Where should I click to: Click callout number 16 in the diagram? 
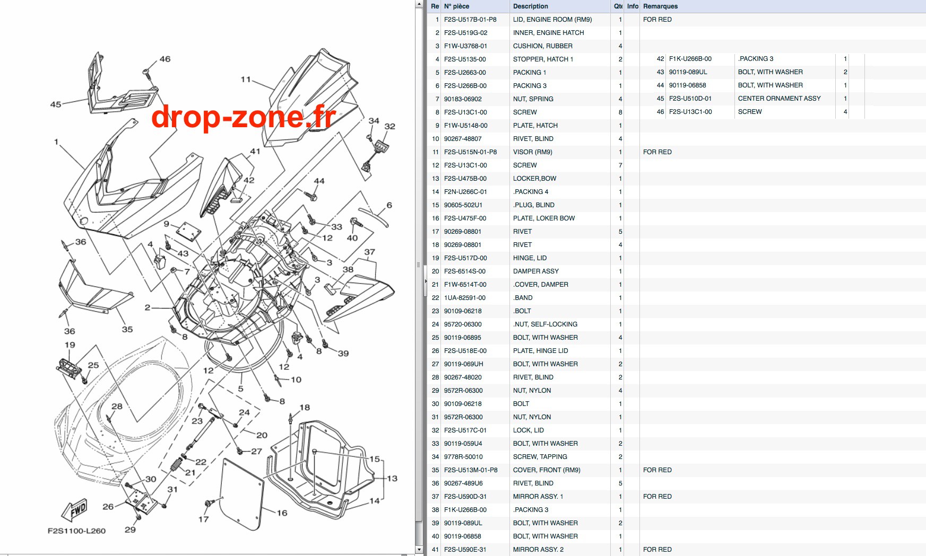282,513
